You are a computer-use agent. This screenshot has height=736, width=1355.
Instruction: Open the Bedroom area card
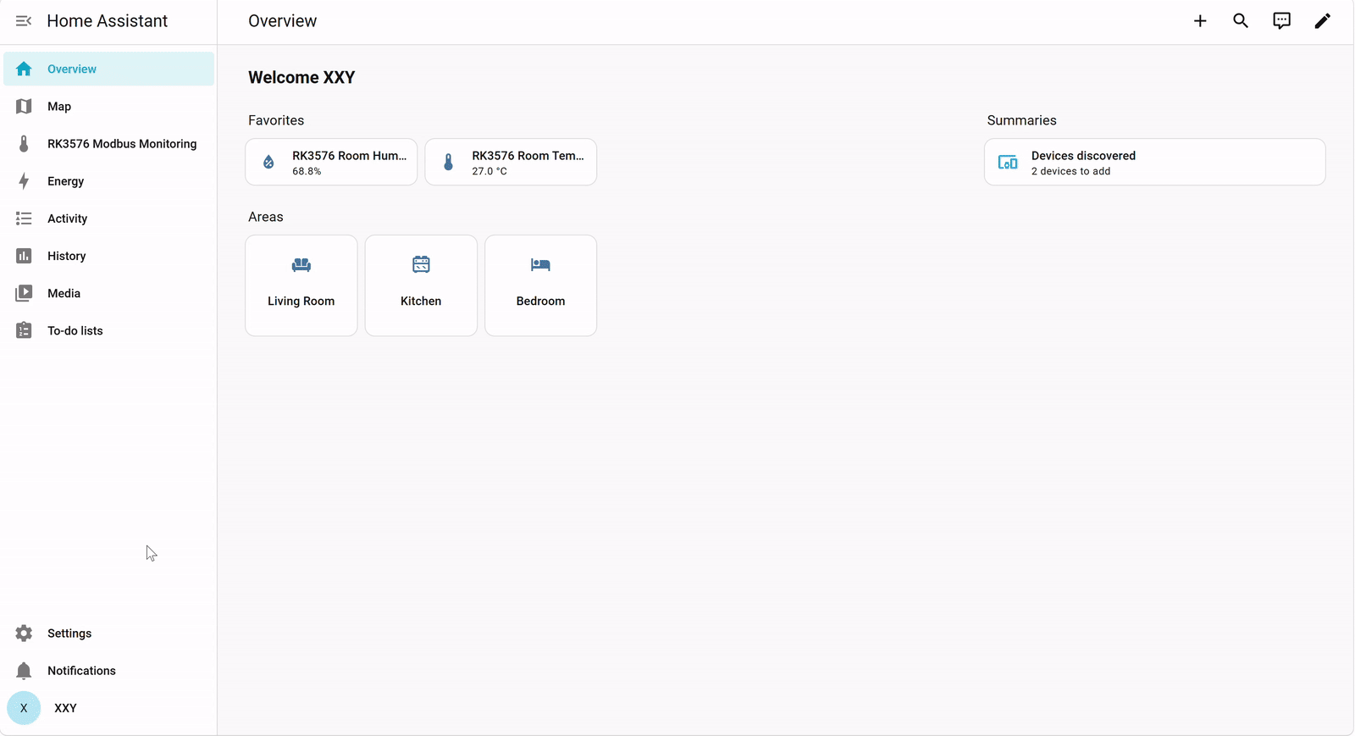541,285
